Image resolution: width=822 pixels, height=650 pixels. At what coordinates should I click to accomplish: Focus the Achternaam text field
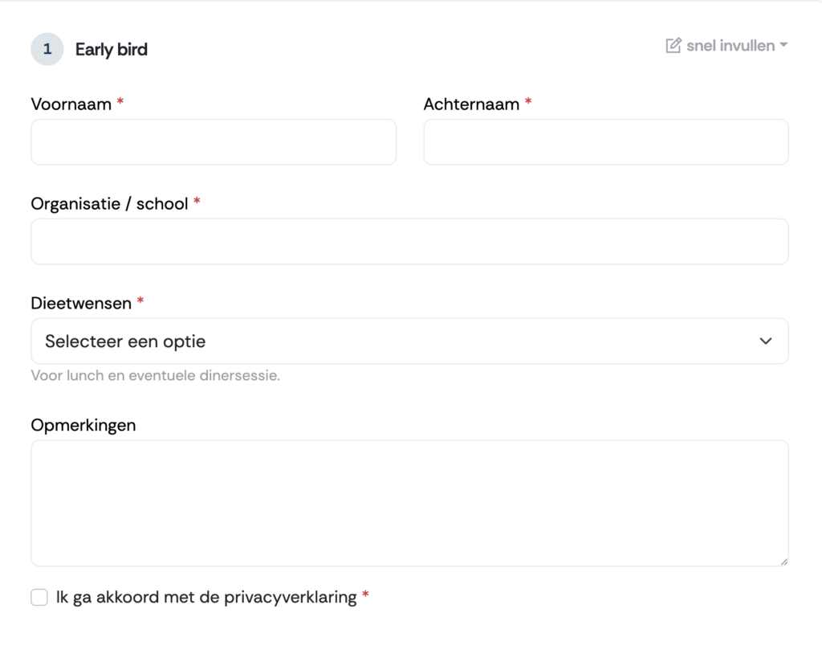(x=606, y=141)
